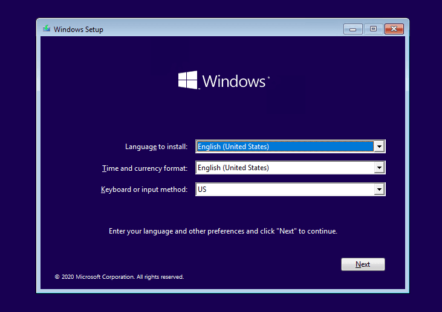Click the "Keyboard or input method" label
The height and width of the screenshot is (312, 442).
tap(144, 189)
